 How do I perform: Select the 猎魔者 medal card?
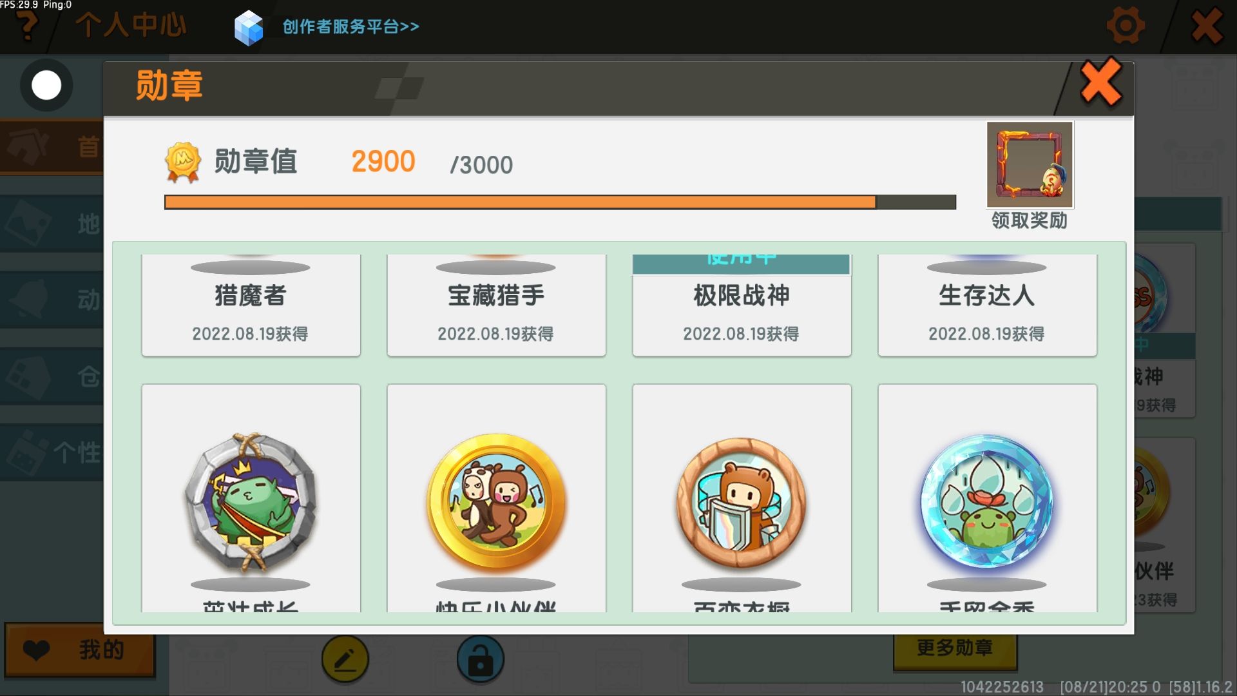click(x=251, y=305)
